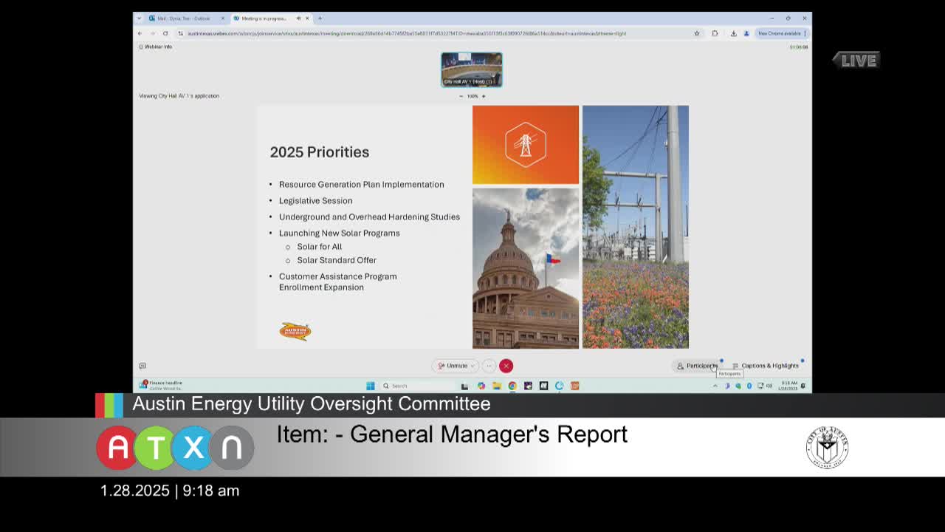Image resolution: width=945 pixels, height=532 pixels.
Task: Select the Meeting in progress tab
Action: tap(264, 18)
